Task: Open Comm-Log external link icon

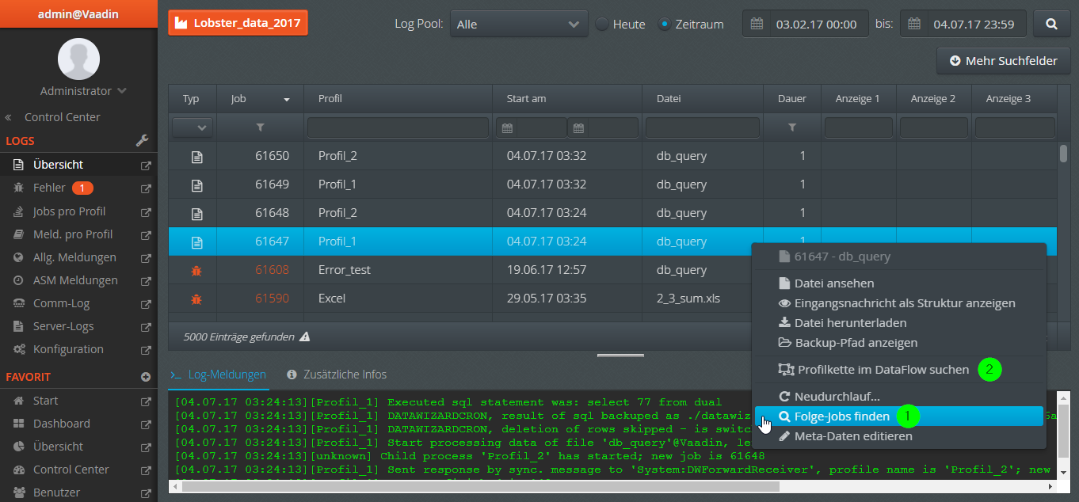Action: [x=146, y=303]
